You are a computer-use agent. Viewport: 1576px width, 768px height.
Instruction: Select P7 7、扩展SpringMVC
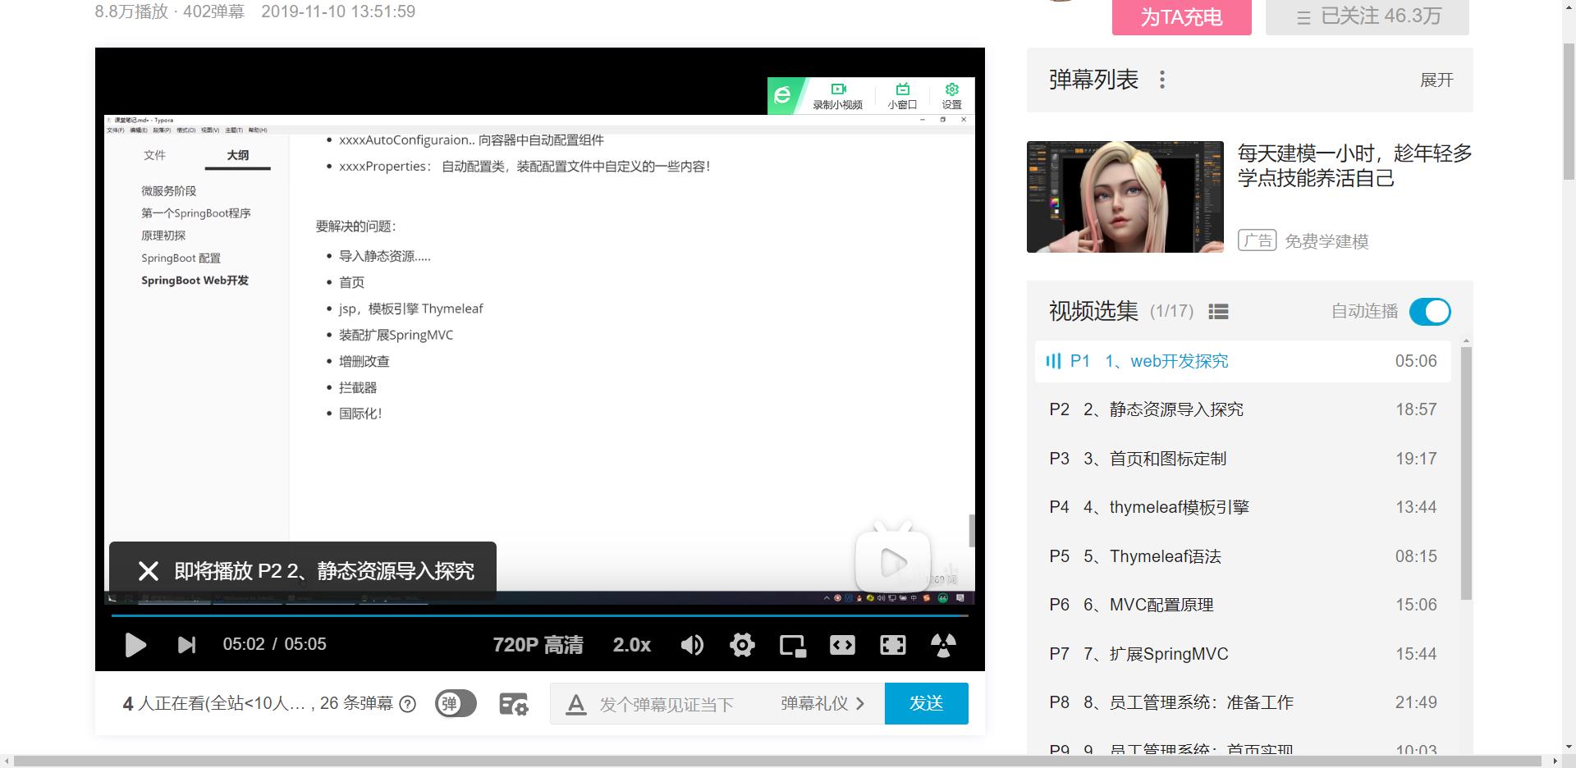click(1243, 654)
